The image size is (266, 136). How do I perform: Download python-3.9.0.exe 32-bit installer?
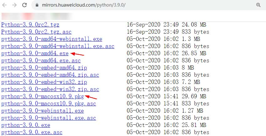coord(26,125)
